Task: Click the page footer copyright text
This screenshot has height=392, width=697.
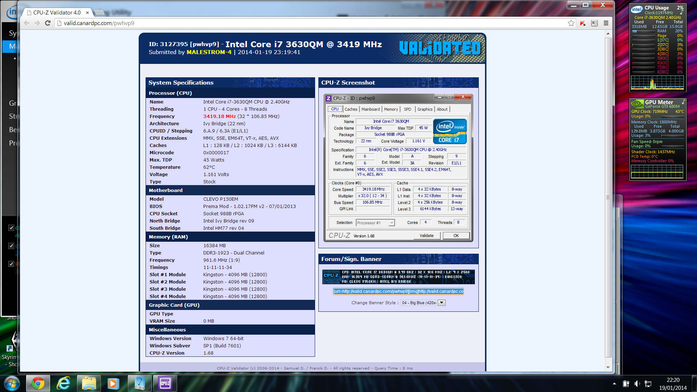Action: tap(314, 368)
